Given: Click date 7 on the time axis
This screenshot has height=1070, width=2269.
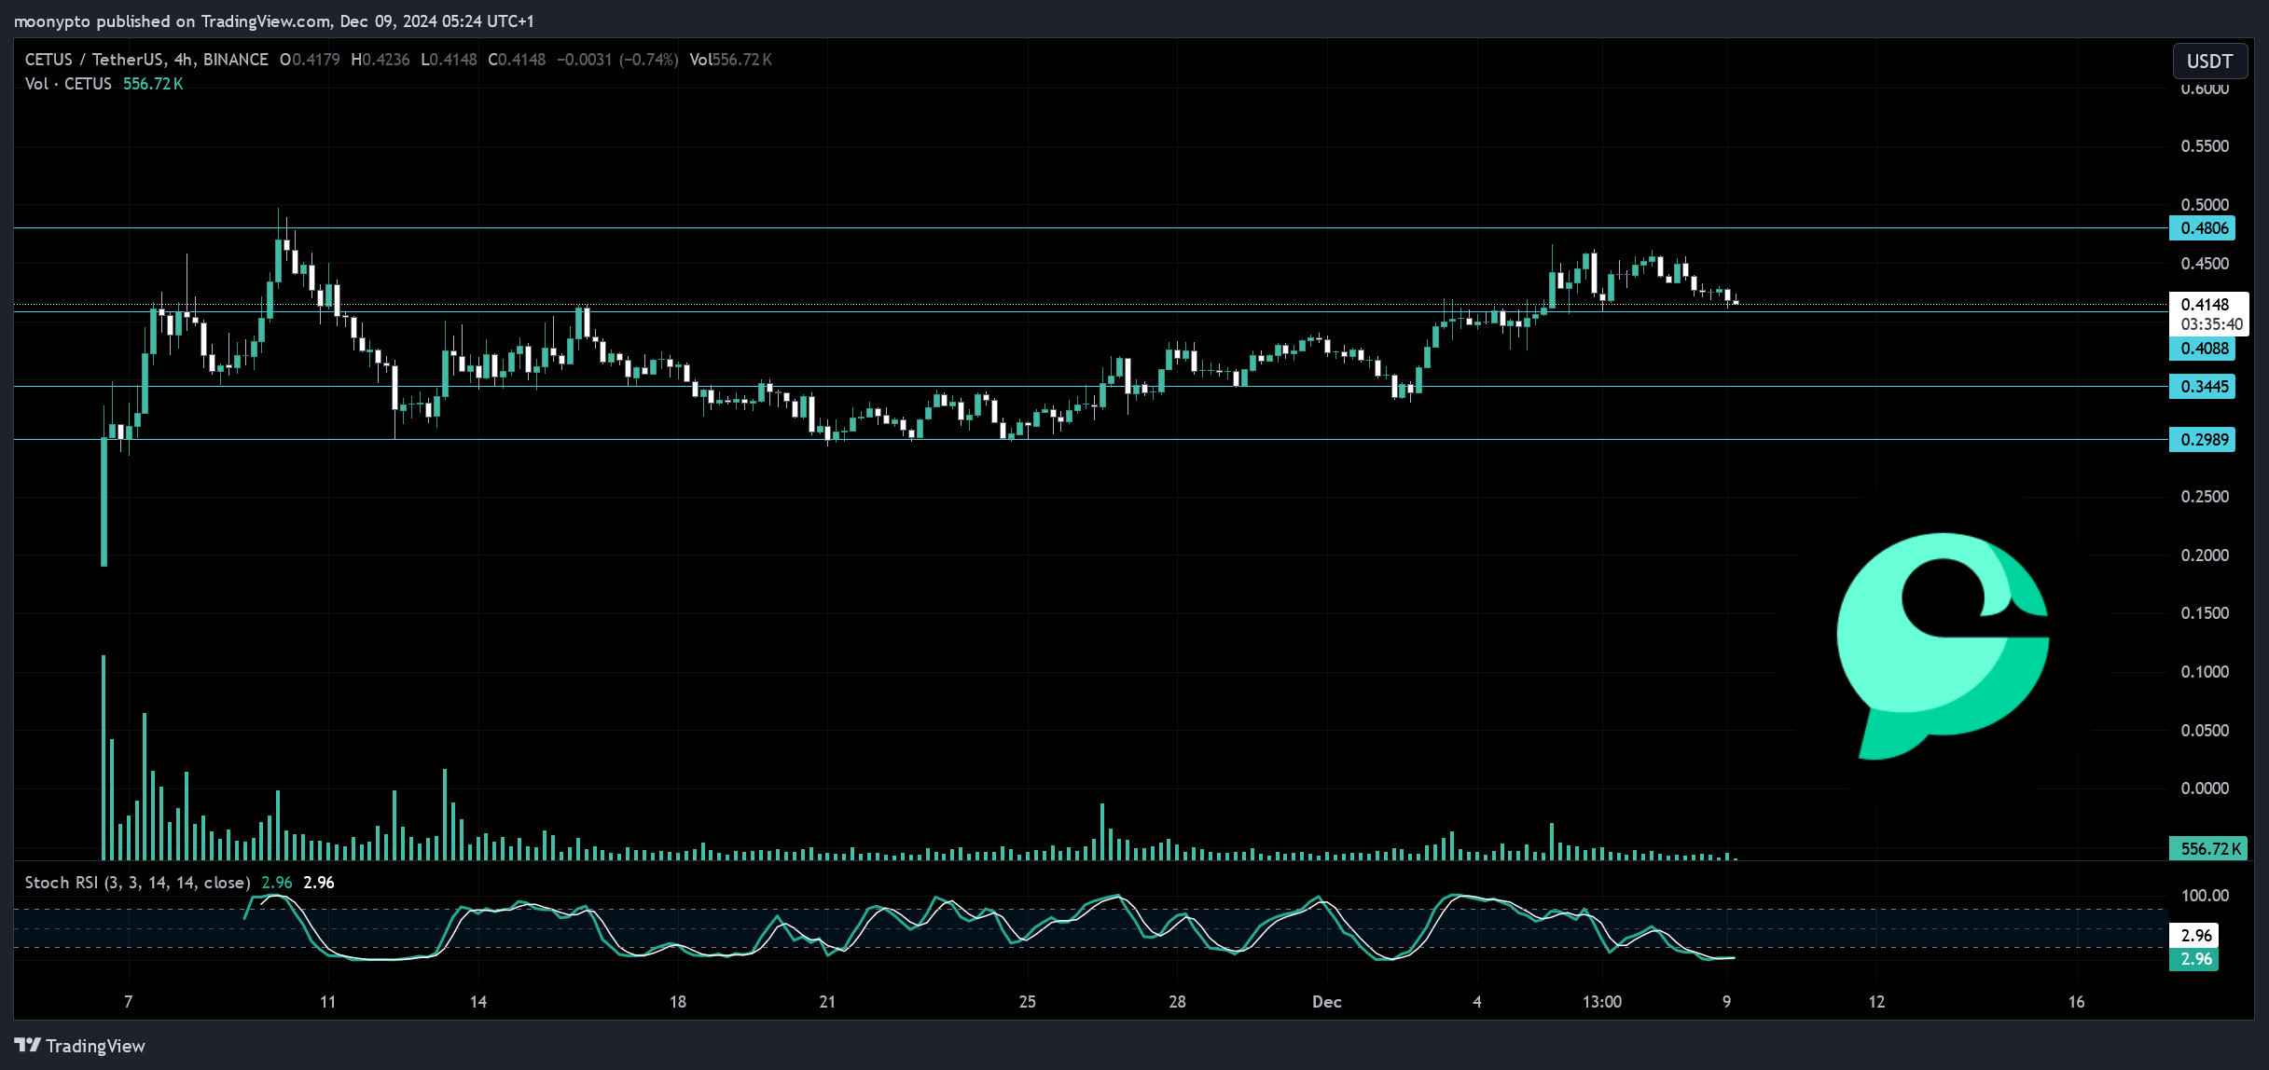Looking at the screenshot, I should 129,1002.
